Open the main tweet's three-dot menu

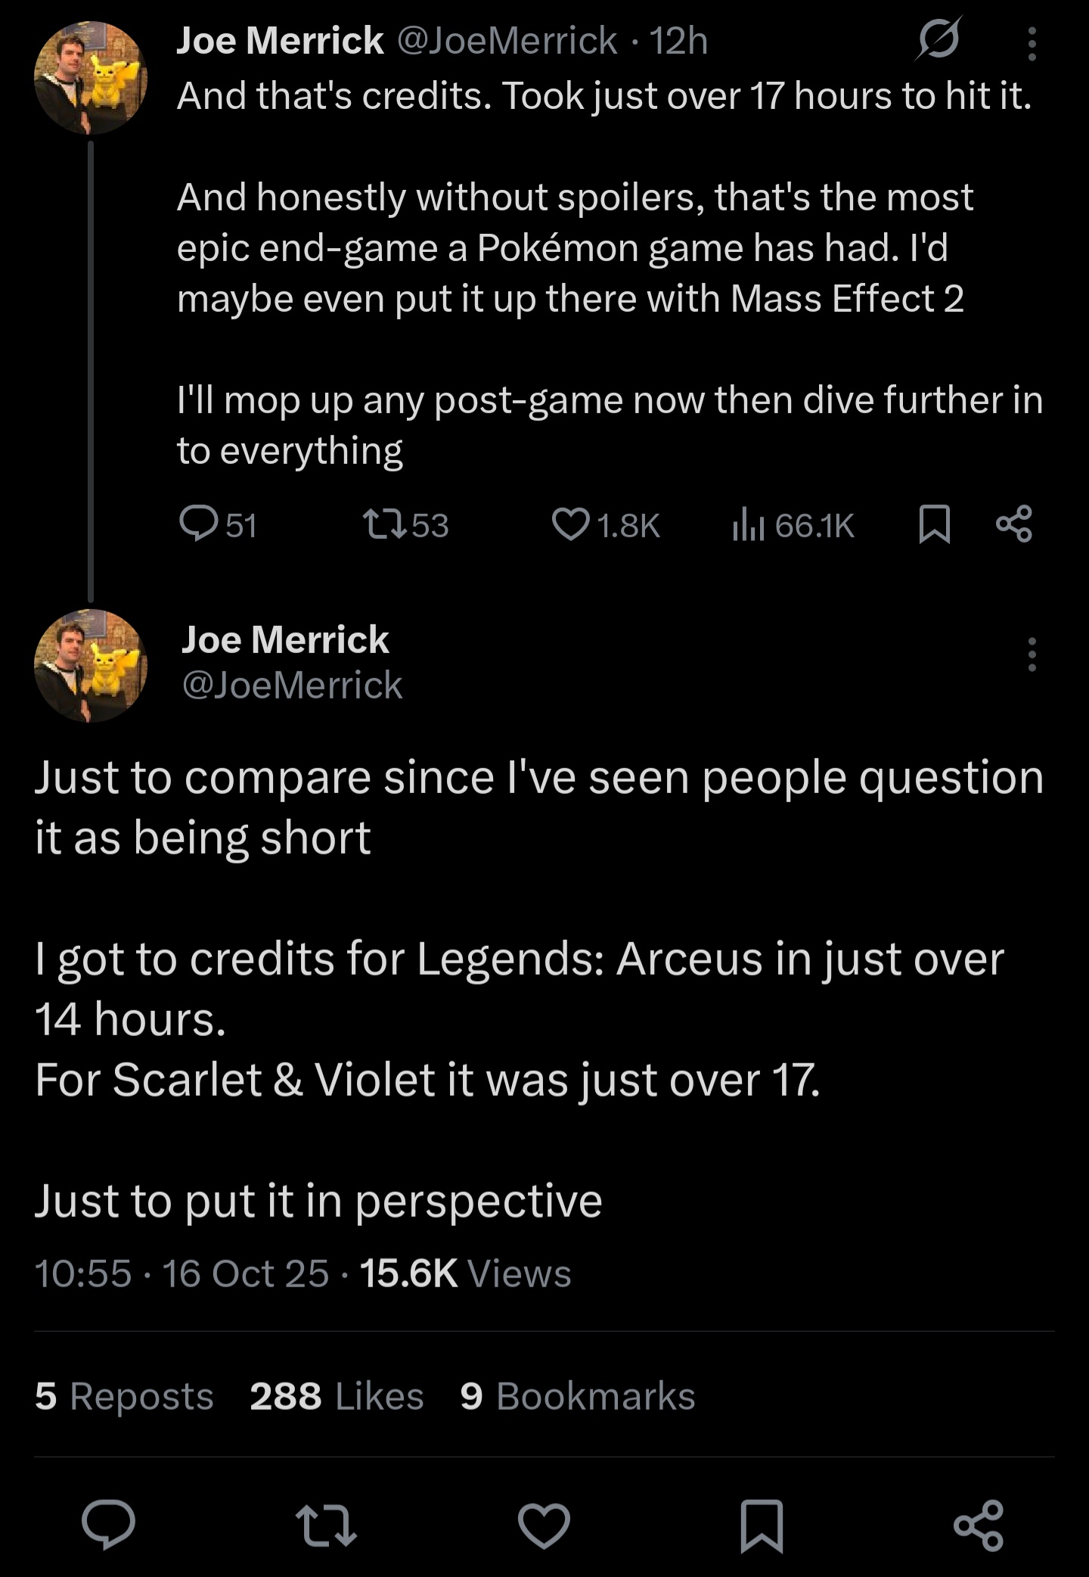[1032, 655]
